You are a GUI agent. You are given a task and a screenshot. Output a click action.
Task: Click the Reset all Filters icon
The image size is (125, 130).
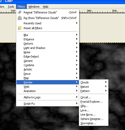[20, 28]
